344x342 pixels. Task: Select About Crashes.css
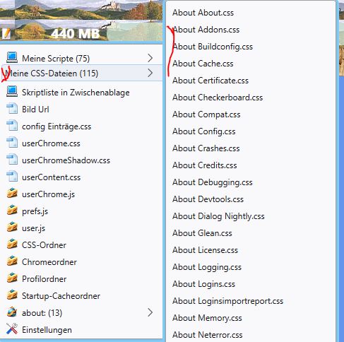pyautogui.click(x=251, y=148)
